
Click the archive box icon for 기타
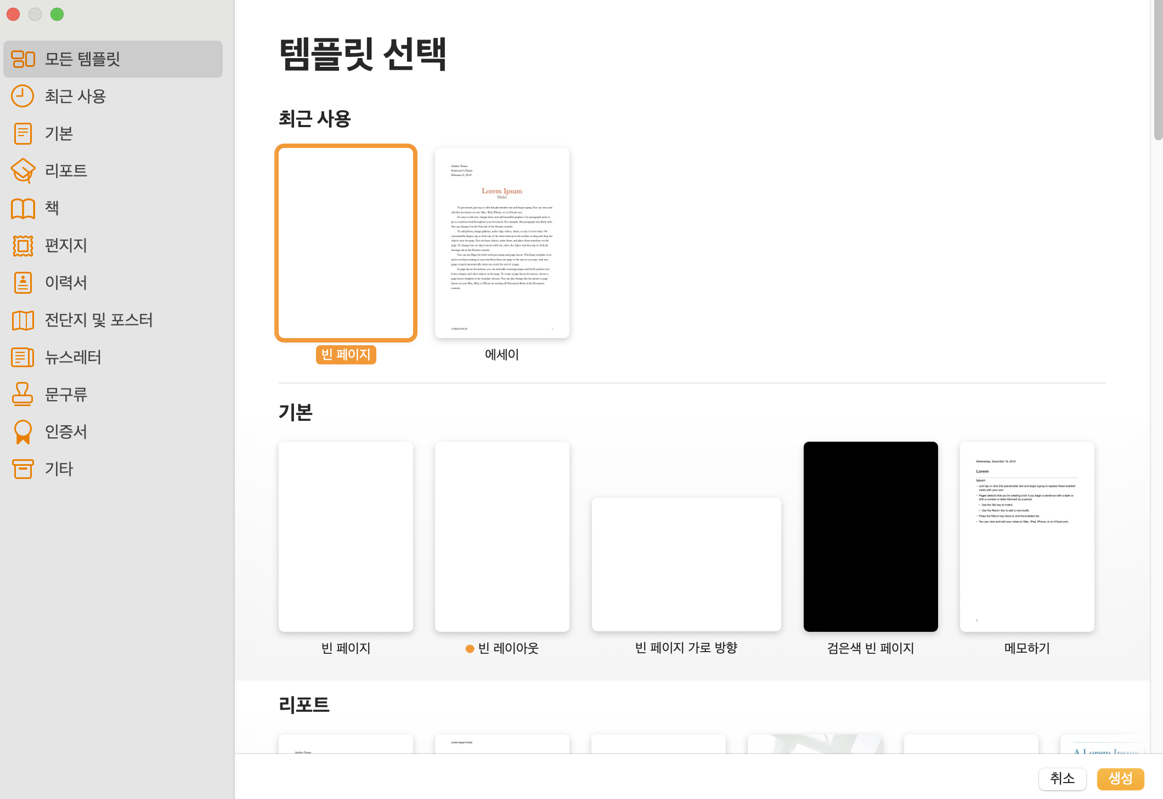(x=23, y=469)
